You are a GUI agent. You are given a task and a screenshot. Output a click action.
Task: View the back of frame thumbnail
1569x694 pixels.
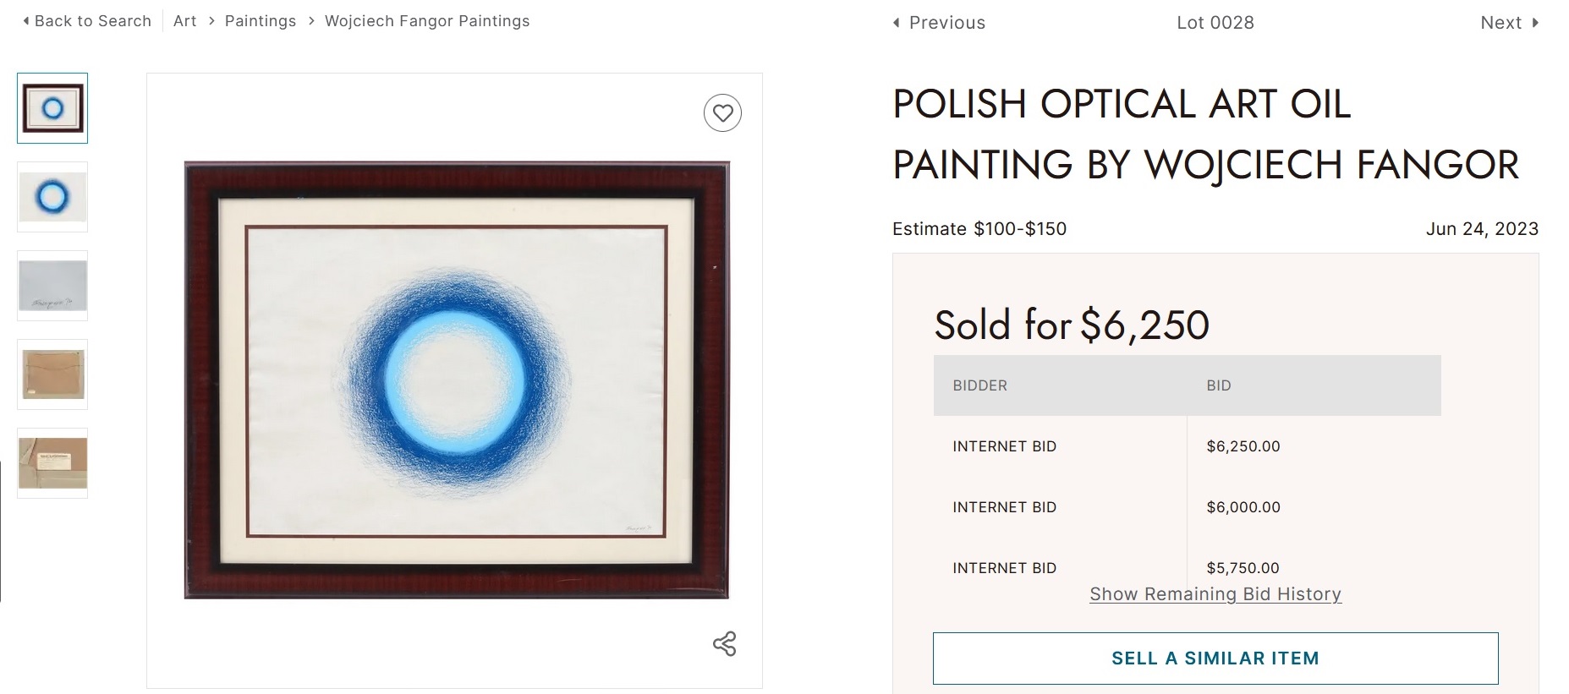[x=52, y=374]
